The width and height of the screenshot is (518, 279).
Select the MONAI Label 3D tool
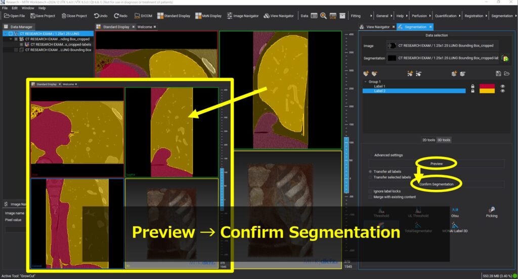click(x=455, y=227)
